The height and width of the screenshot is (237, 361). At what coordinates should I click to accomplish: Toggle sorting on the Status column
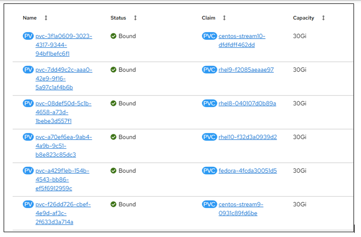135,18
